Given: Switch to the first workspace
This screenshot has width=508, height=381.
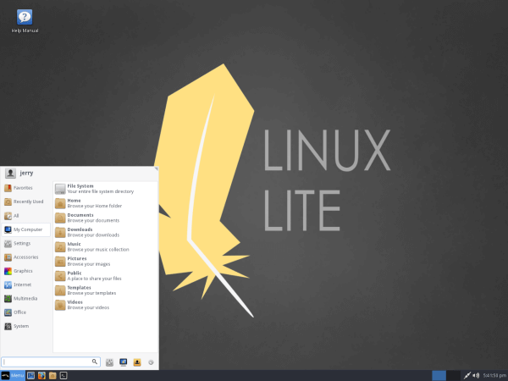Looking at the screenshot, I should click(439, 375).
